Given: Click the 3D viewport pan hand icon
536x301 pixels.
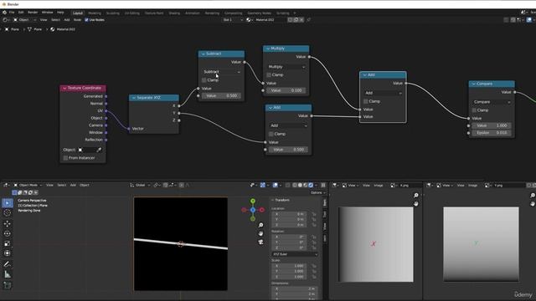Looking at the screenshot, I should 260,234.
